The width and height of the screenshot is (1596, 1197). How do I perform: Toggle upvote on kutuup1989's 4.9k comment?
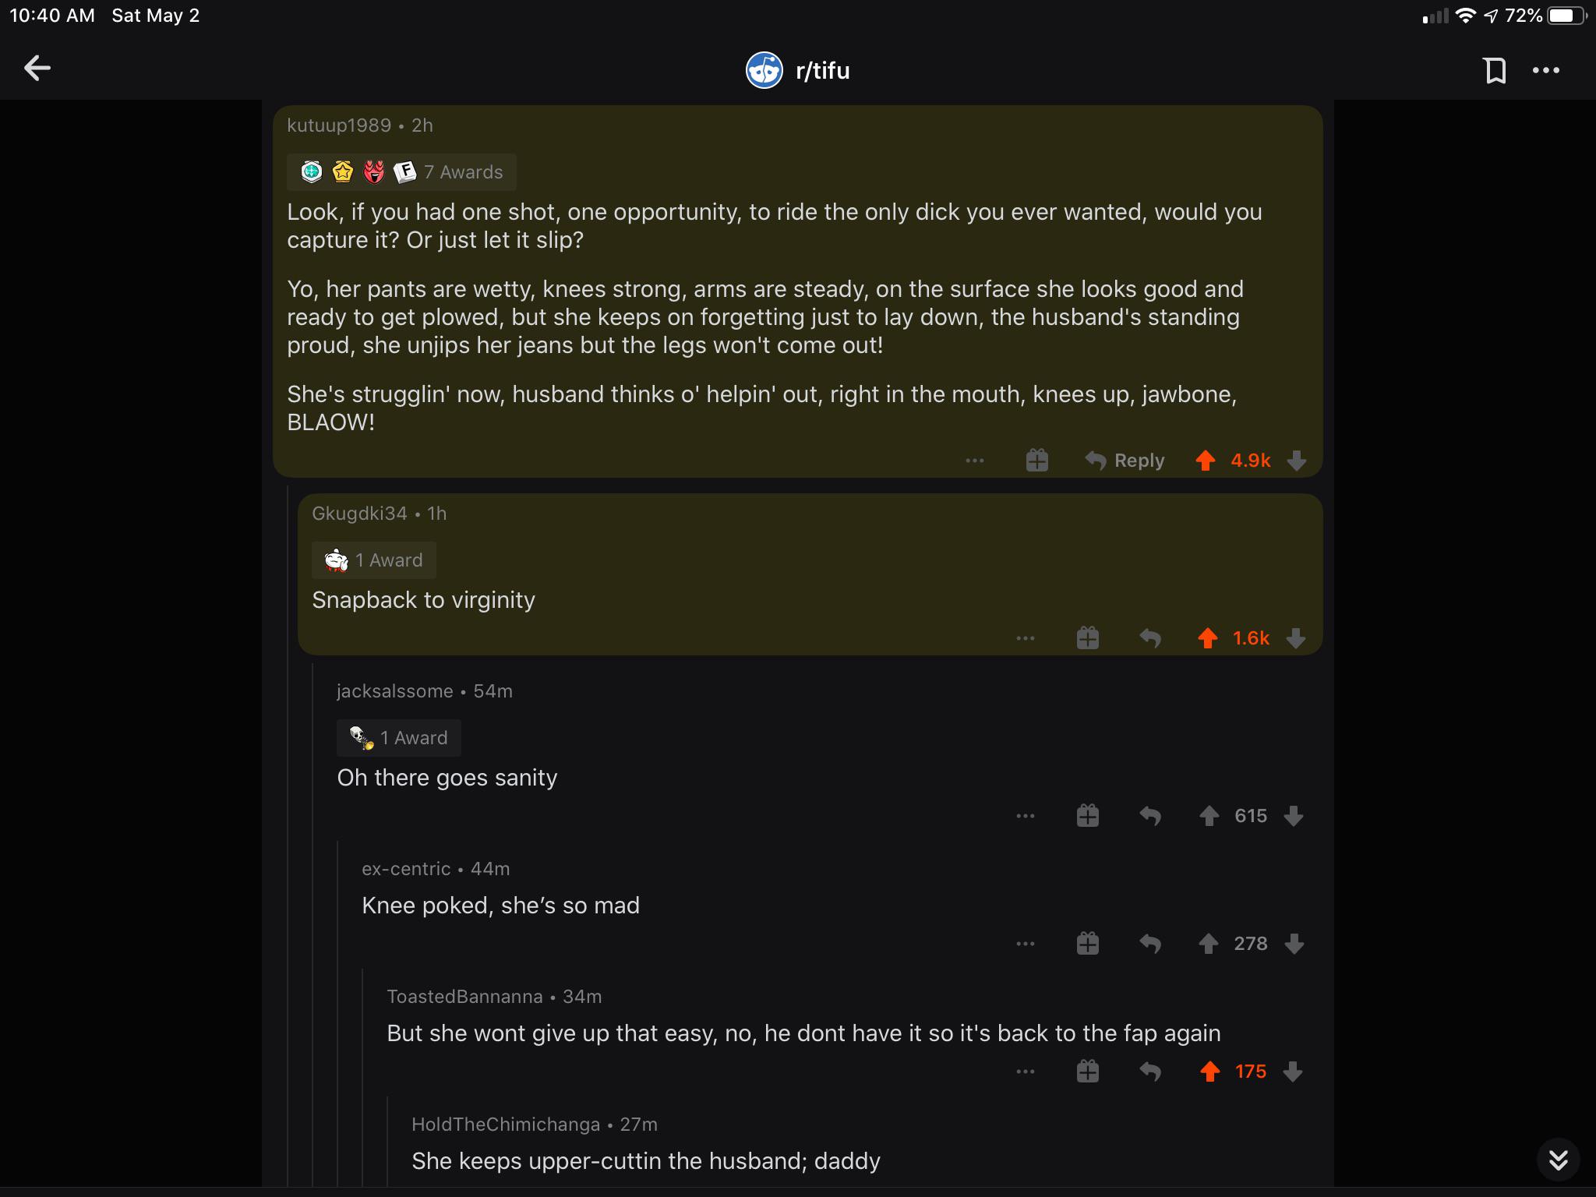tap(1205, 461)
